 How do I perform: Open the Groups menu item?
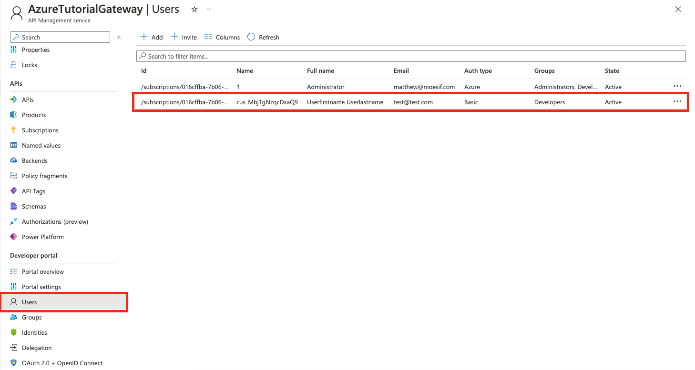coord(31,318)
